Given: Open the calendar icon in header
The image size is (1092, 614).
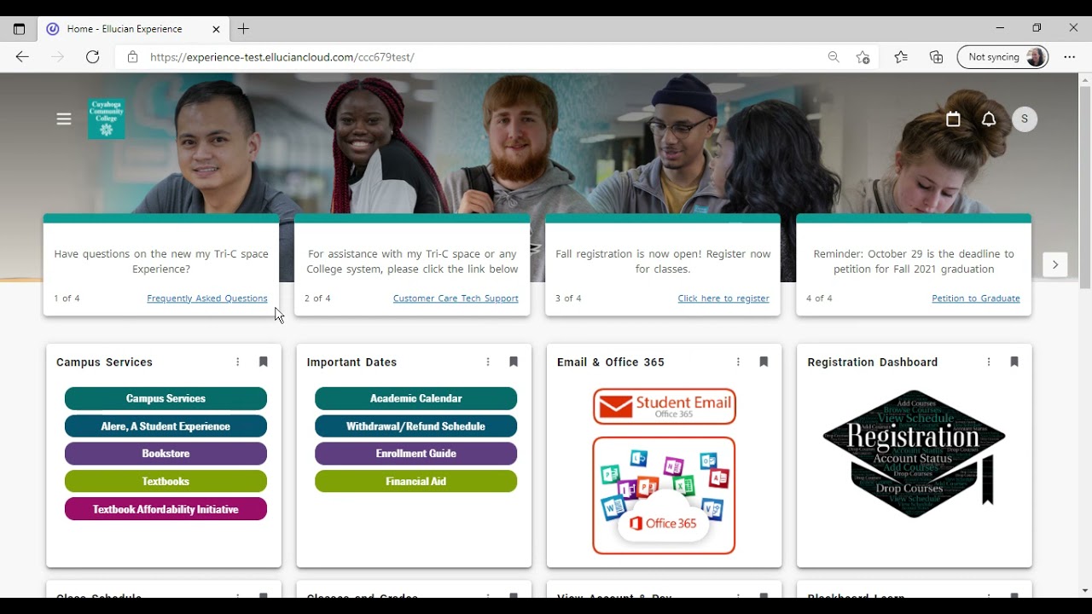Looking at the screenshot, I should [953, 119].
